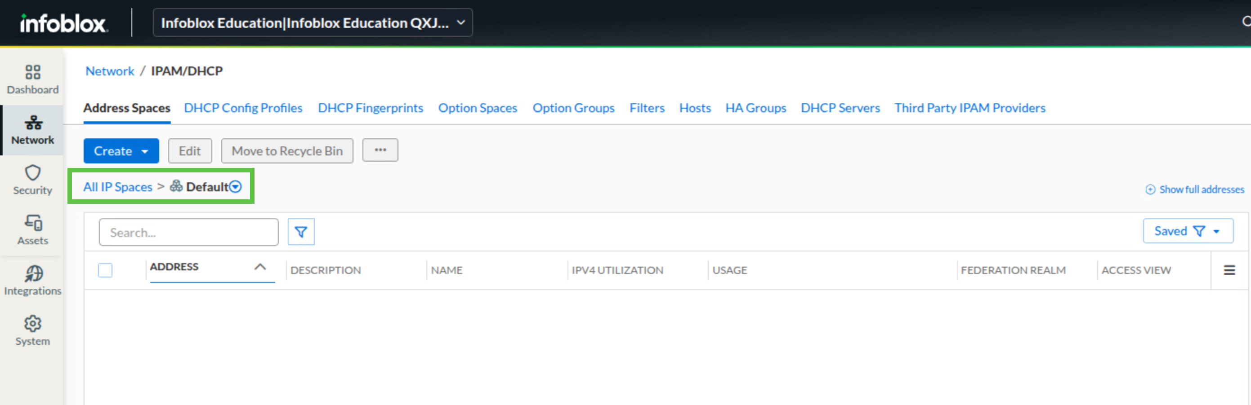Click the Infoblox logo
The height and width of the screenshot is (405, 1251).
[63, 23]
